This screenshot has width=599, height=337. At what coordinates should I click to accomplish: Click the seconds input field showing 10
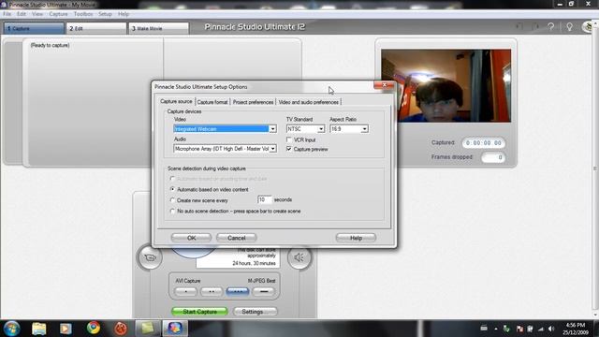pyautogui.click(x=264, y=199)
